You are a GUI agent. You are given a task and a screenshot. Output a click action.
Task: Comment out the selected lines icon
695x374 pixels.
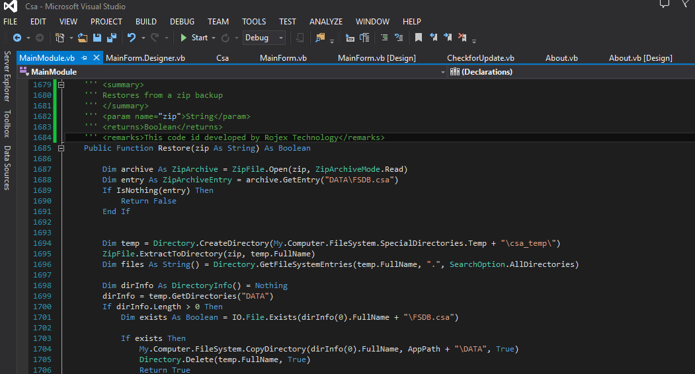[x=384, y=38]
